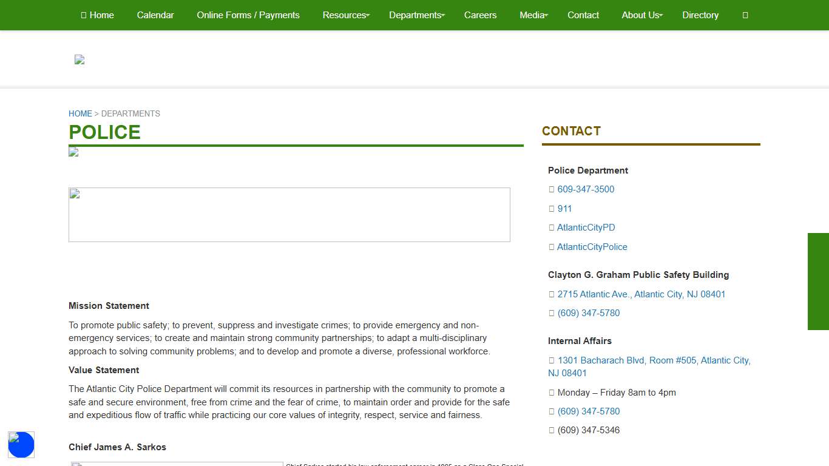This screenshot has width=829, height=466.
Task: Open the Departments dropdown
Action: tap(416, 15)
